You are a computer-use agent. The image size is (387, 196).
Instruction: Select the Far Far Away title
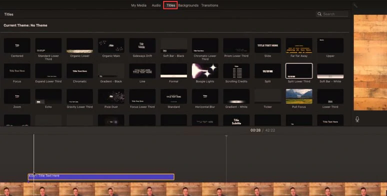[x=299, y=45]
